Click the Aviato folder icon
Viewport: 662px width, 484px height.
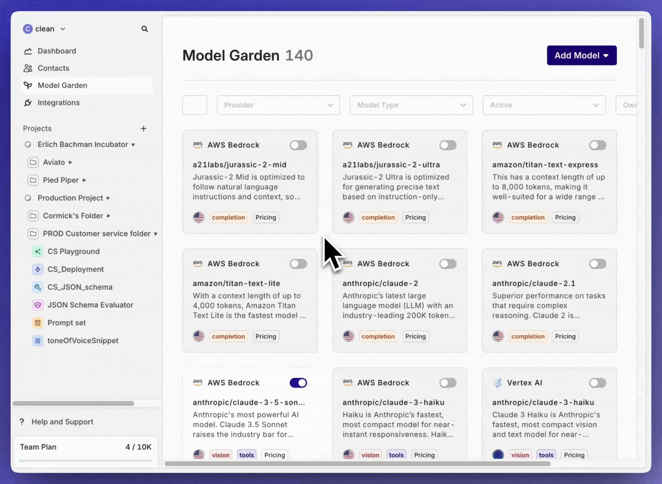[x=33, y=162]
